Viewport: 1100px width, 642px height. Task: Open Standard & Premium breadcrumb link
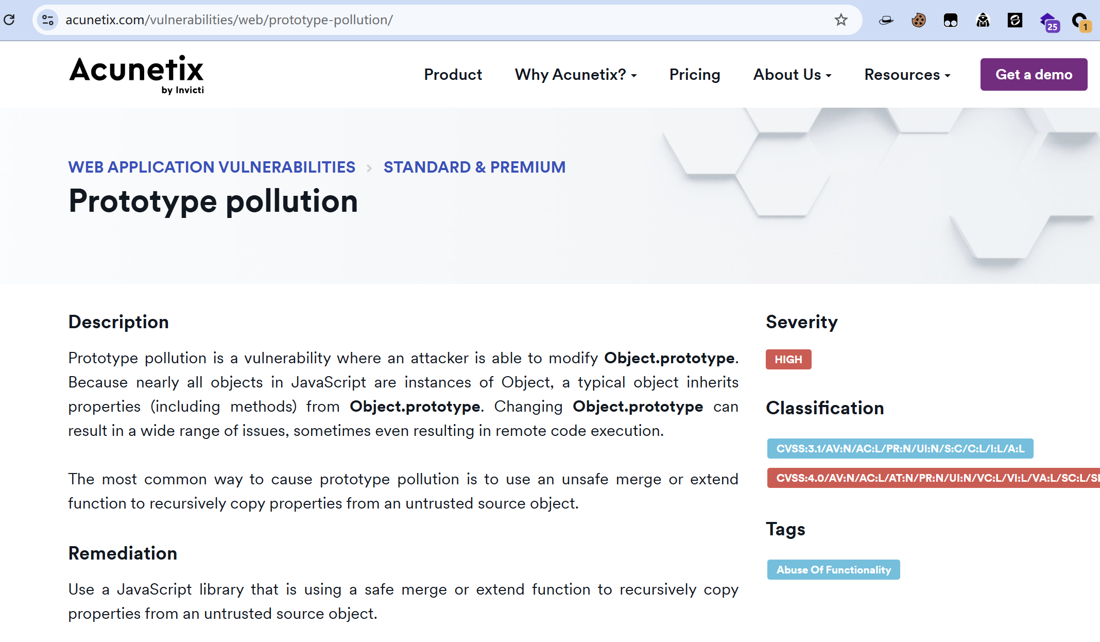point(474,167)
